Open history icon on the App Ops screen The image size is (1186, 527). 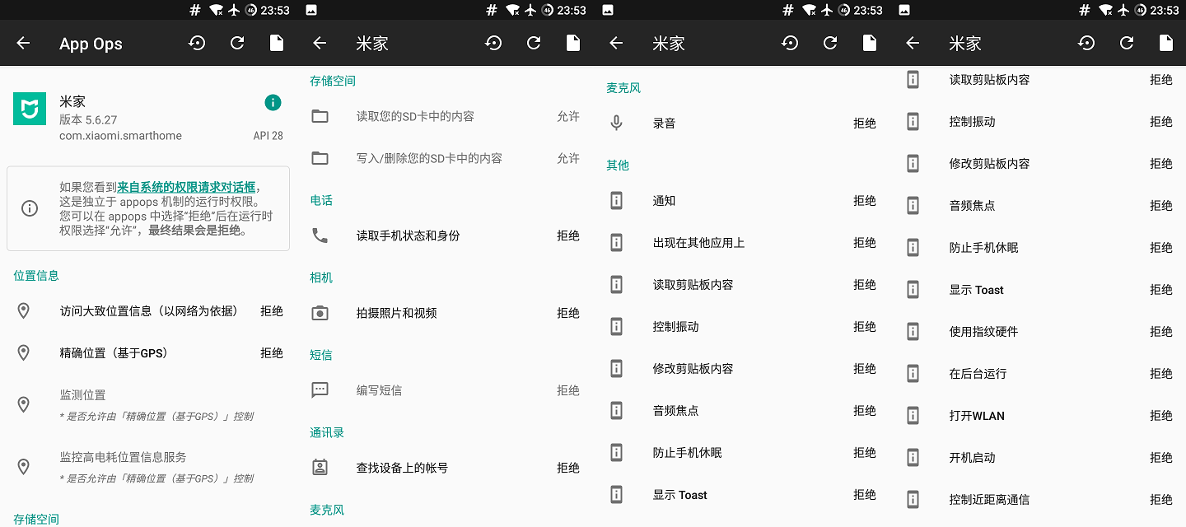pos(197,43)
